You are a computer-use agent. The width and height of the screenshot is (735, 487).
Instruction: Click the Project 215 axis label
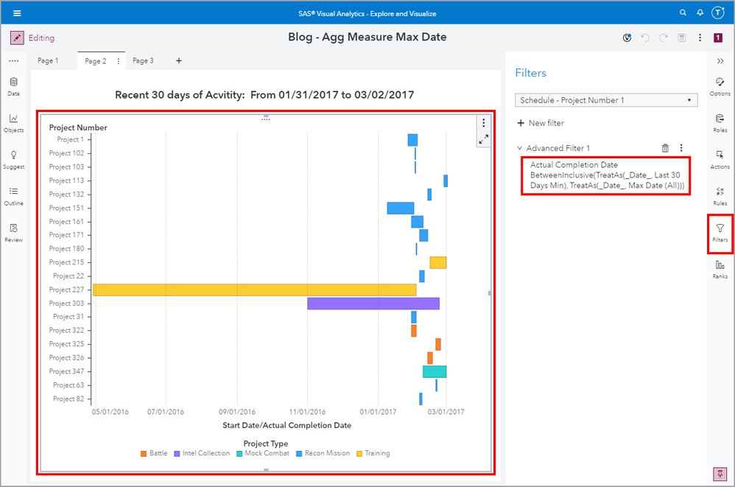pyautogui.click(x=66, y=262)
